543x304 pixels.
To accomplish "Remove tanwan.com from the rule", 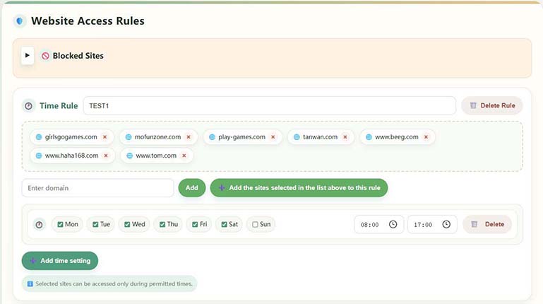I will (x=345, y=137).
